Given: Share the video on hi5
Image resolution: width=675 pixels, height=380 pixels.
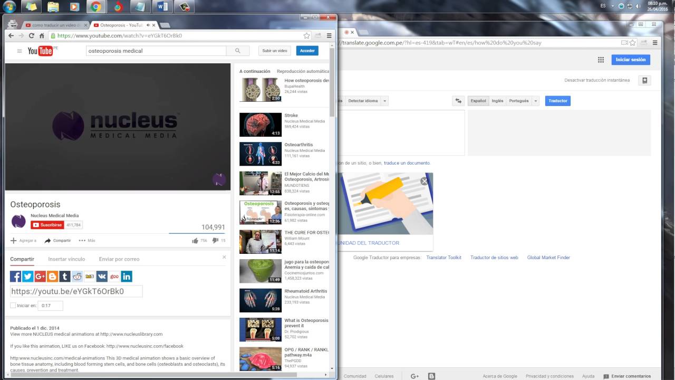Looking at the screenshot, I should 90,276.
